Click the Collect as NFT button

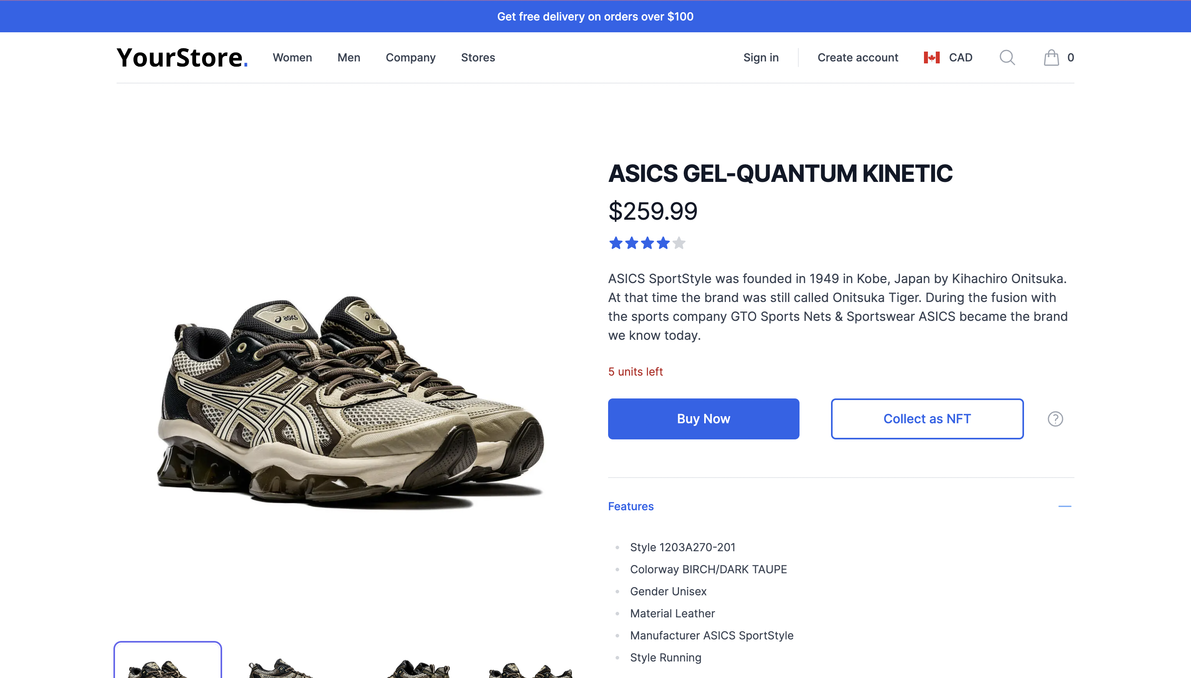927,419
